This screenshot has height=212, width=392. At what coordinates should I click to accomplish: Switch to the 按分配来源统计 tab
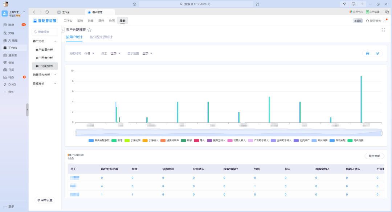(101, 37)
